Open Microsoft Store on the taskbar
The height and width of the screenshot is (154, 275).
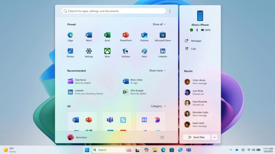(x=172, y=150)
